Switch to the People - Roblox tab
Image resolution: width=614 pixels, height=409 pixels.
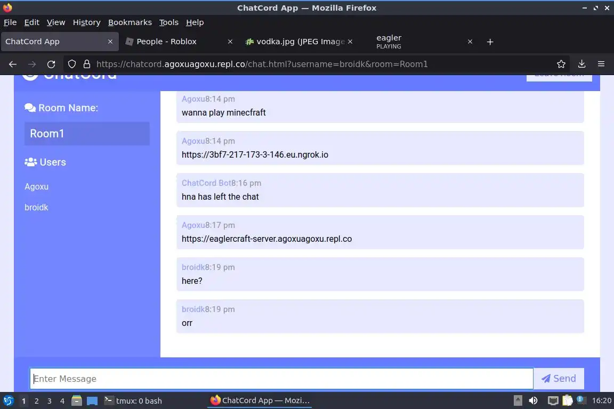(178, 42)
